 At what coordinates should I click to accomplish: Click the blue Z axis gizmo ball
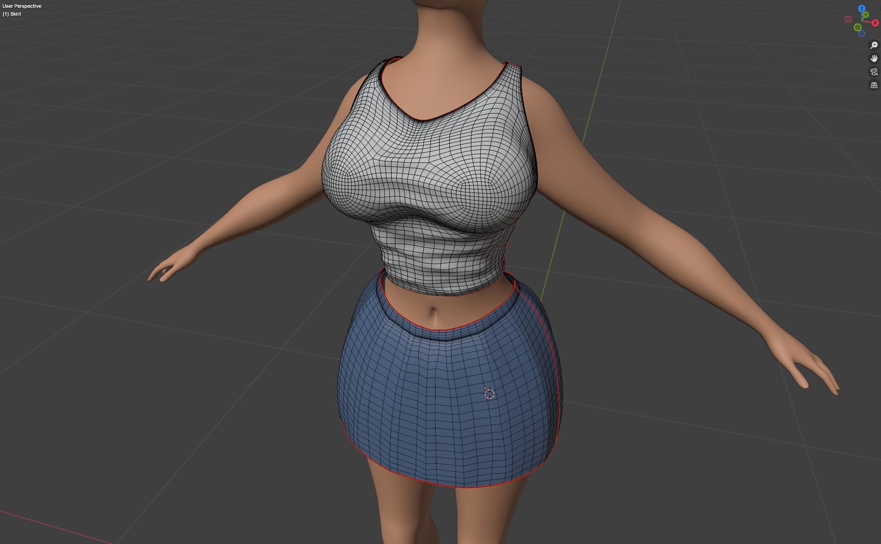tap(862, 9)
